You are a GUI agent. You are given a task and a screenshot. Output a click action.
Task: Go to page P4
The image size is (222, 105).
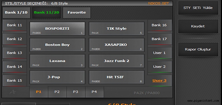pyautogui.click(x=94, y=92)
